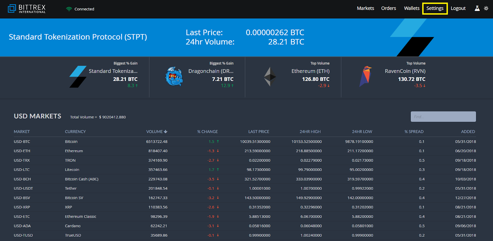Screen dimensions: 493x241
Task: Click the Standard Tokenization card logo
Action: coord(78,77)
